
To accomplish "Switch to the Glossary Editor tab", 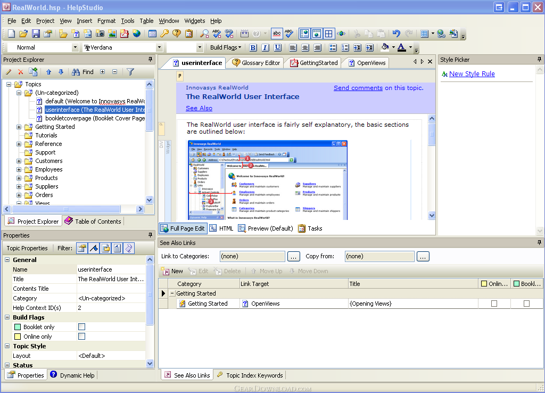I will point(256,63).
